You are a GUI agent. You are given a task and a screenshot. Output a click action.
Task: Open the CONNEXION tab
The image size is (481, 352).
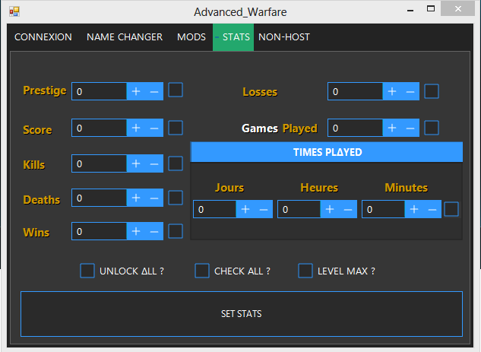coord(43,37)
